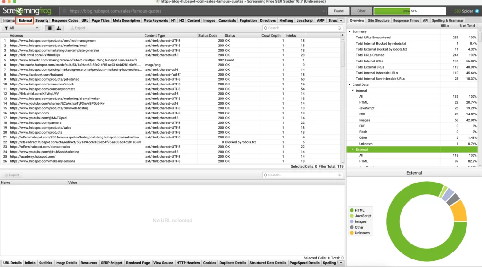Select 'Total External Blocked by robots.txt' row
The image size is (482, 267).
point(412,49)
